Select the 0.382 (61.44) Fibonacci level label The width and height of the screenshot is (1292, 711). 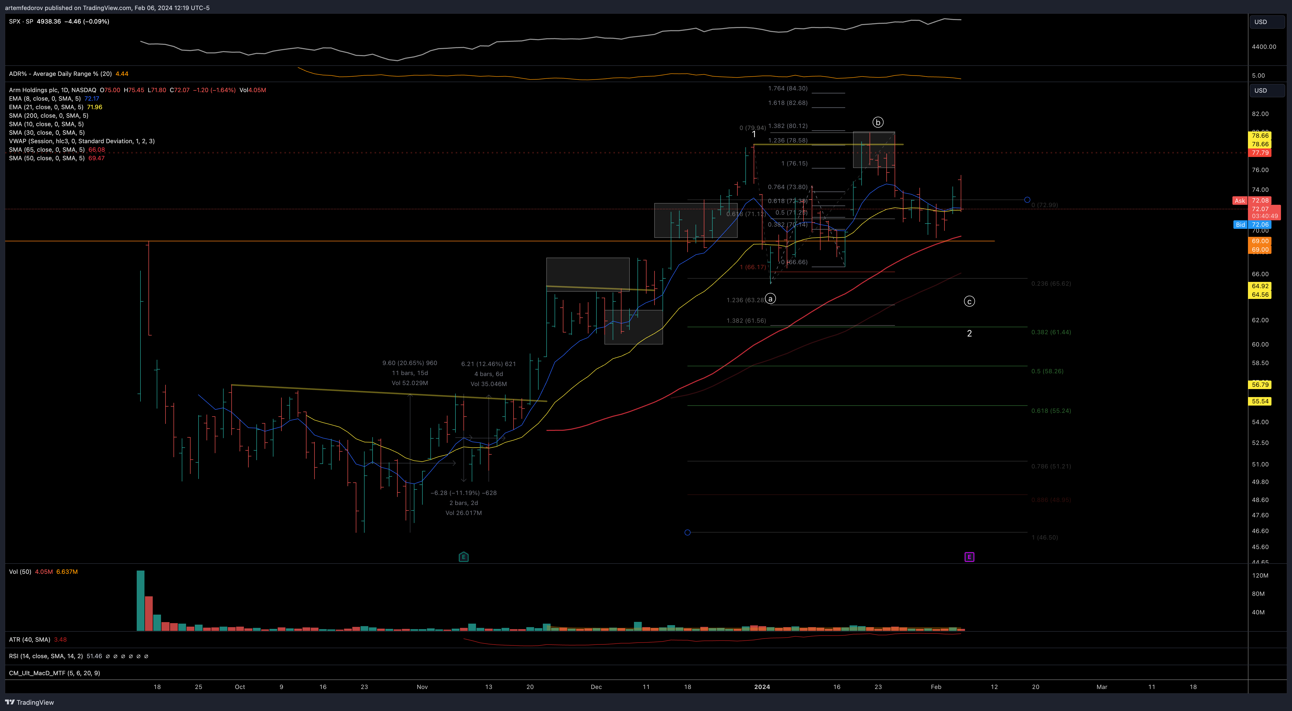pyautogui.click(x=1051, y=332)
